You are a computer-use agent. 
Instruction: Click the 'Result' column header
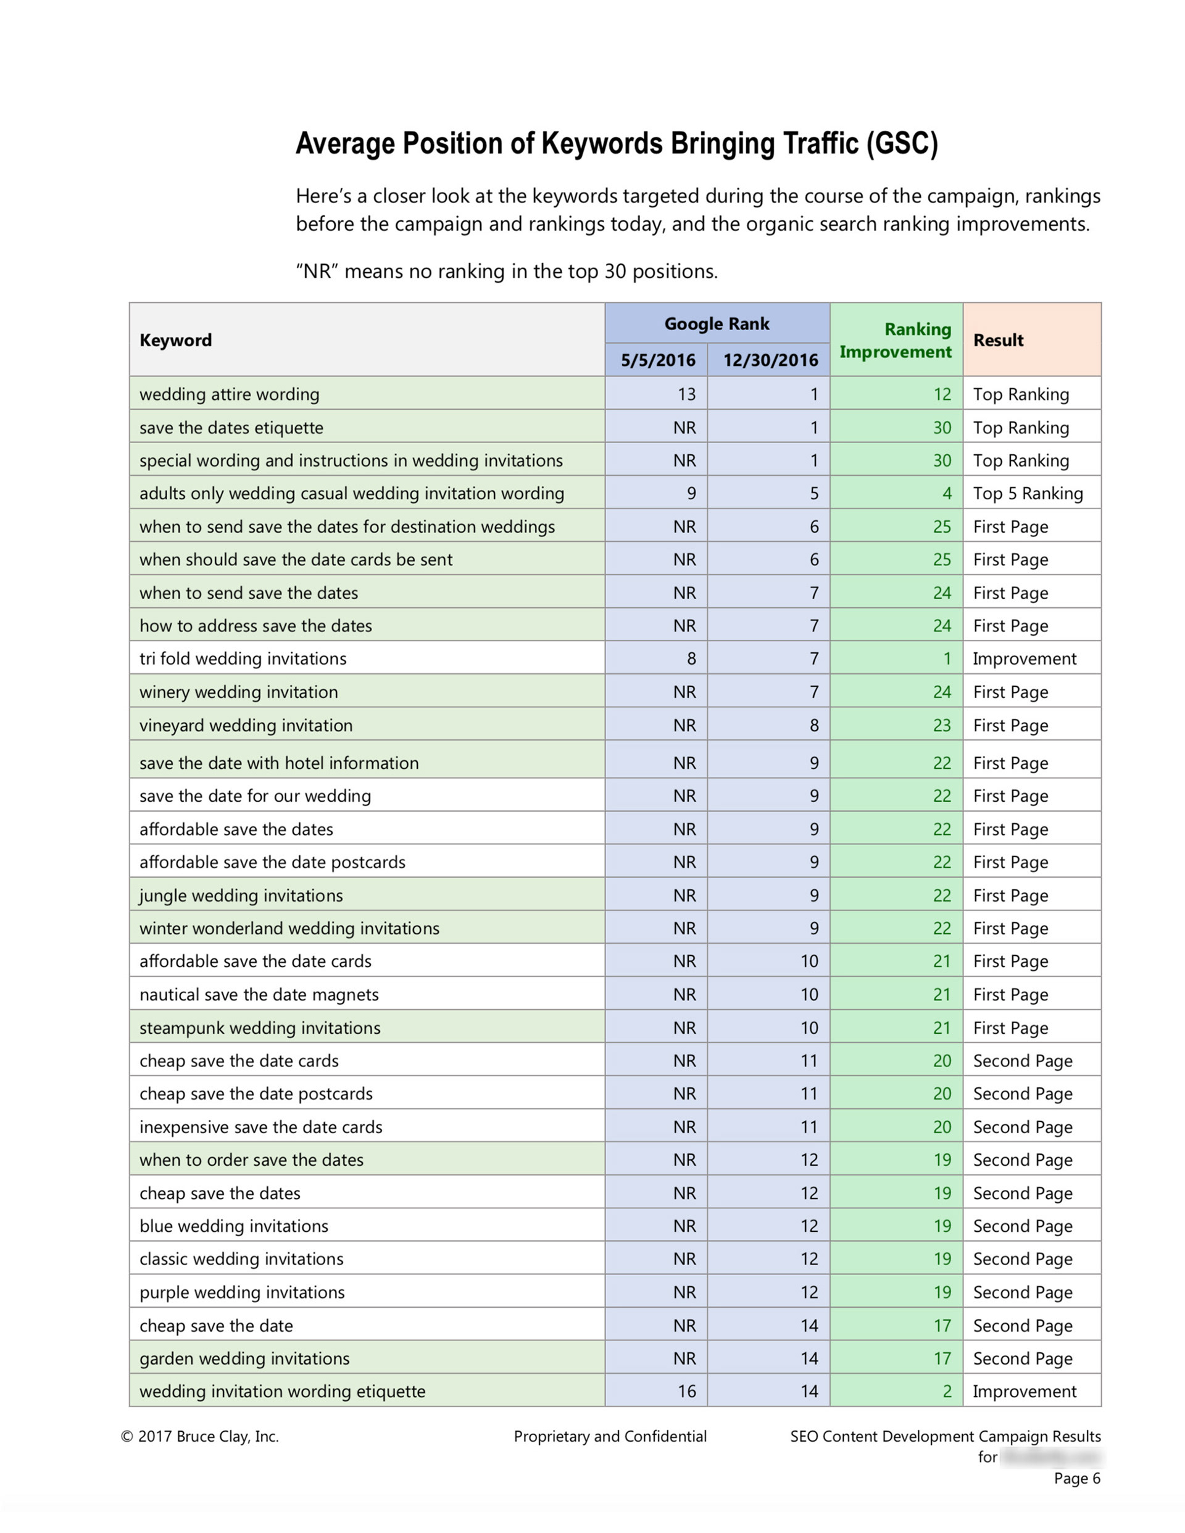click(997, 341)
